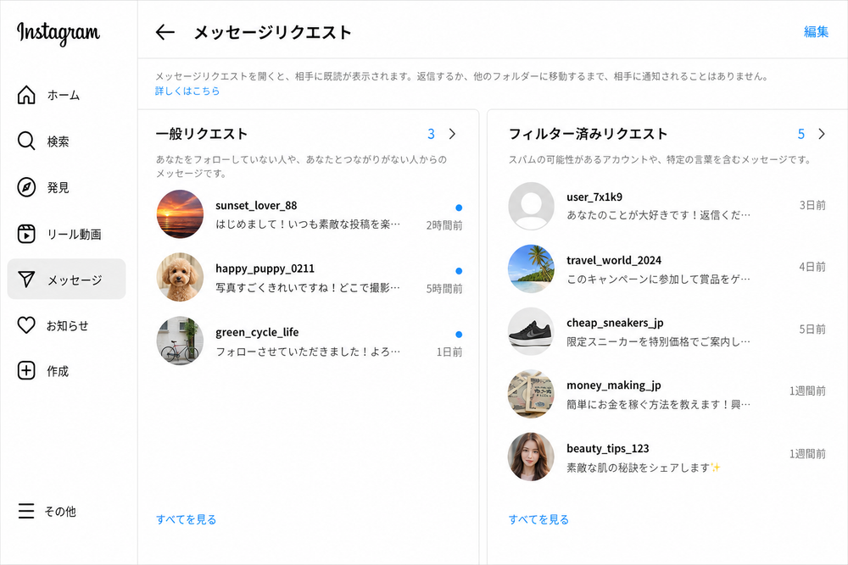This screenshot has height=565, width=848.
Task: Click the Instagram logo
Action: tap(59, 33)
